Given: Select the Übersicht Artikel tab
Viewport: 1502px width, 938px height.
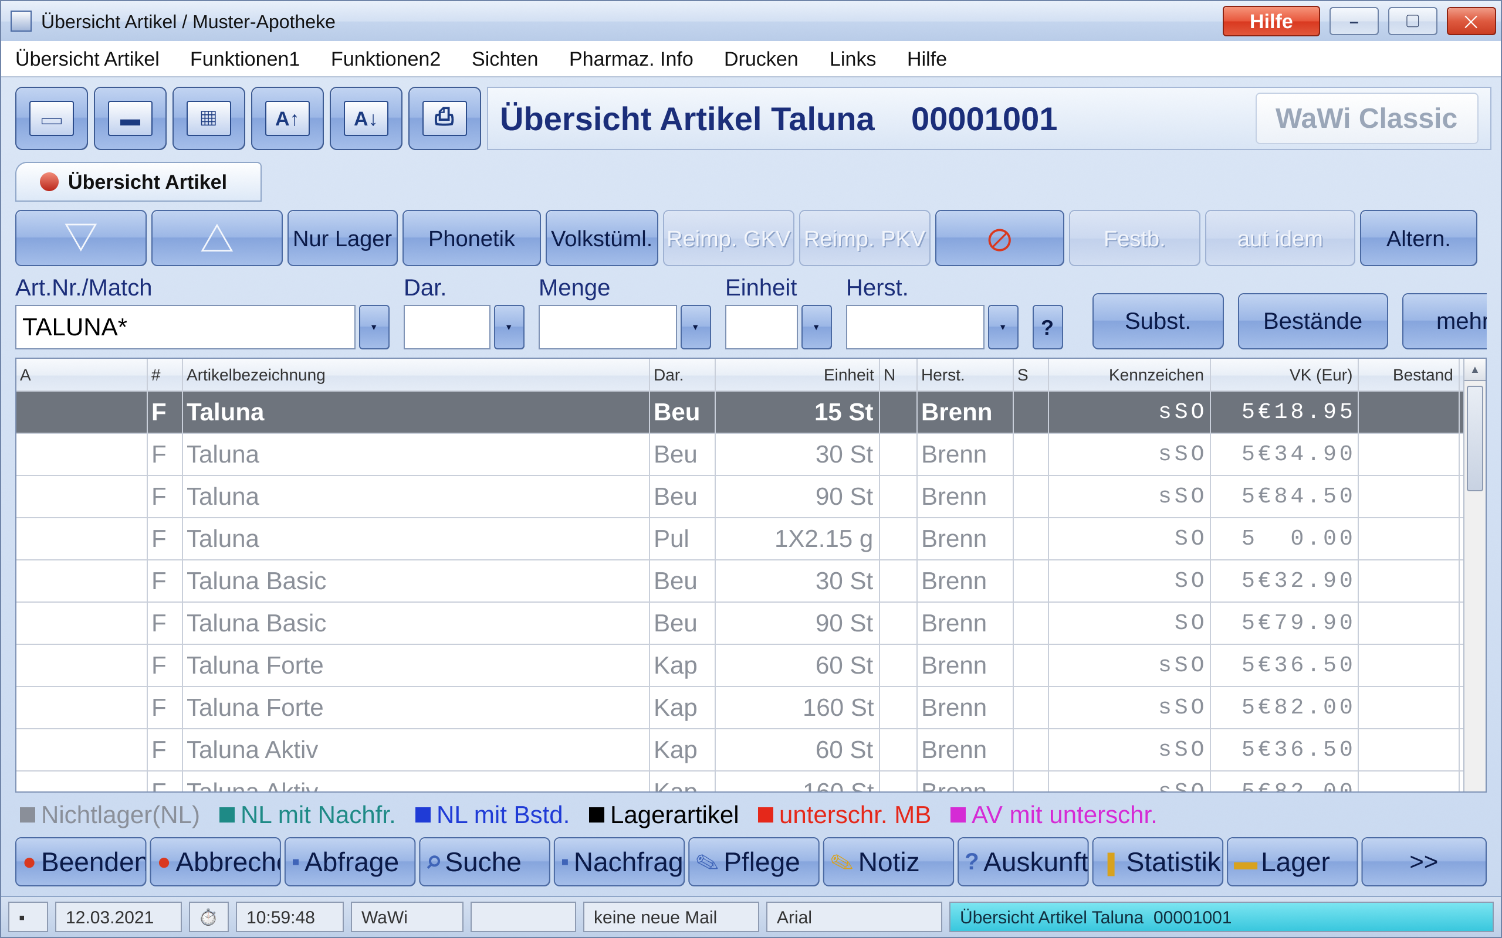Looking at the screenshot, I should [x=138, y=182].
